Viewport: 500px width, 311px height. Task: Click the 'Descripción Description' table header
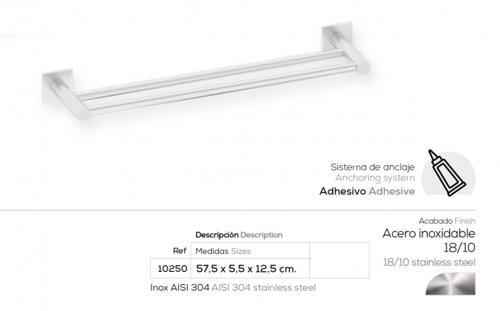[238, 235]
